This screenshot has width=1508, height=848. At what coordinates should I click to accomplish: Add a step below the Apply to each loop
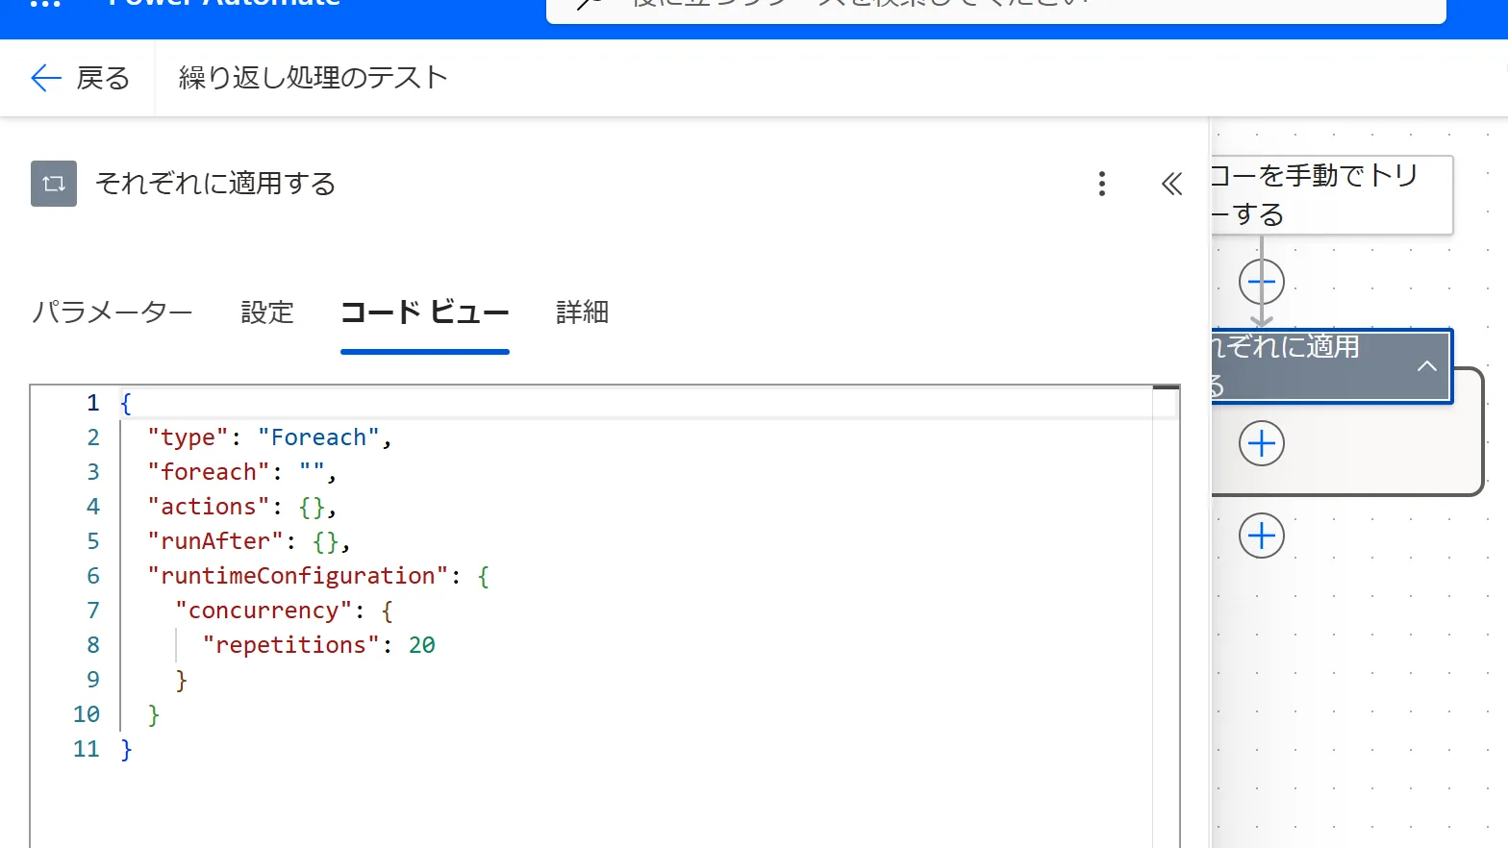tap(1262, 536)
